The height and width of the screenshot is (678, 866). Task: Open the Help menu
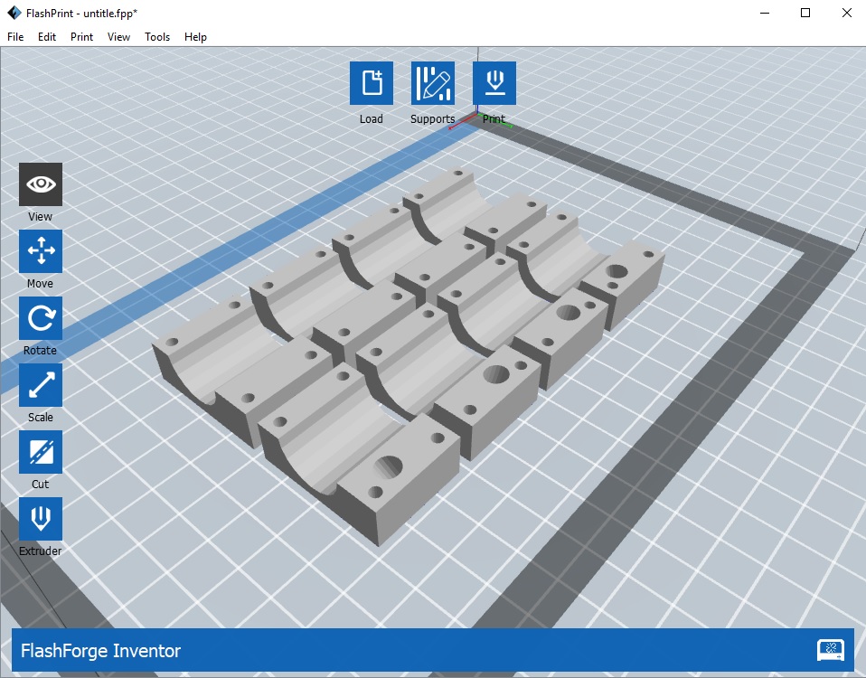[x=195, y=36]
